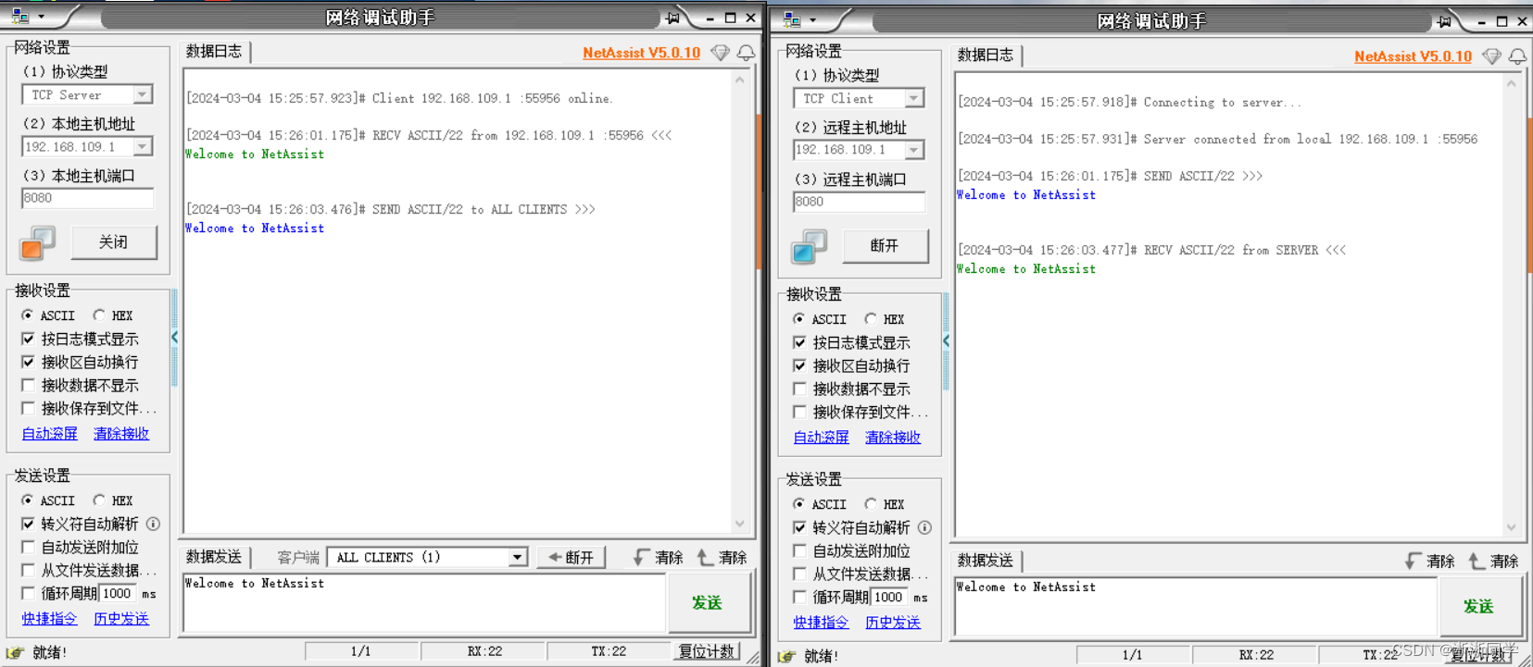This screenshot has width=1533, height=667.
Task: Collapse the server side panel with the arrow handle
Action: point(174,338)
